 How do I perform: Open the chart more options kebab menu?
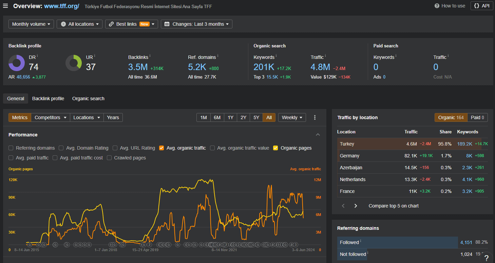point(315,117)
